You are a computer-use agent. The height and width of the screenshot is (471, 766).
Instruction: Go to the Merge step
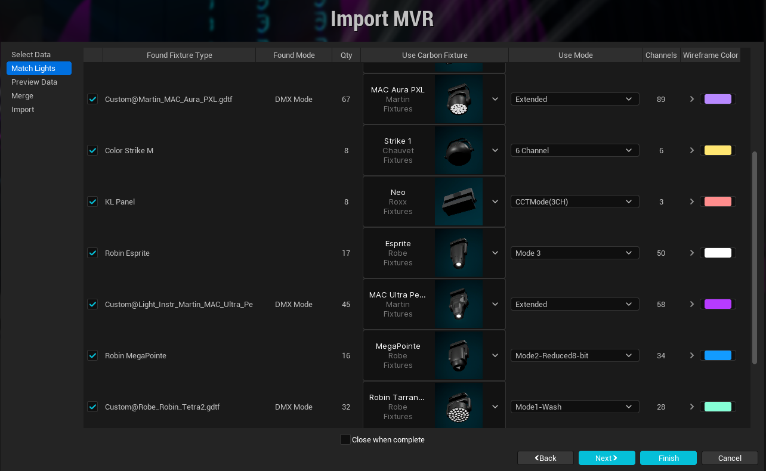point(39,95)
